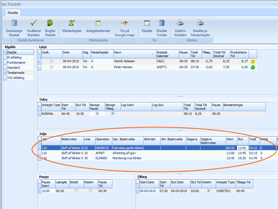278x209 pixels.
Task: Click the Bemærkninger column header
Action: (x=244, y=106)
